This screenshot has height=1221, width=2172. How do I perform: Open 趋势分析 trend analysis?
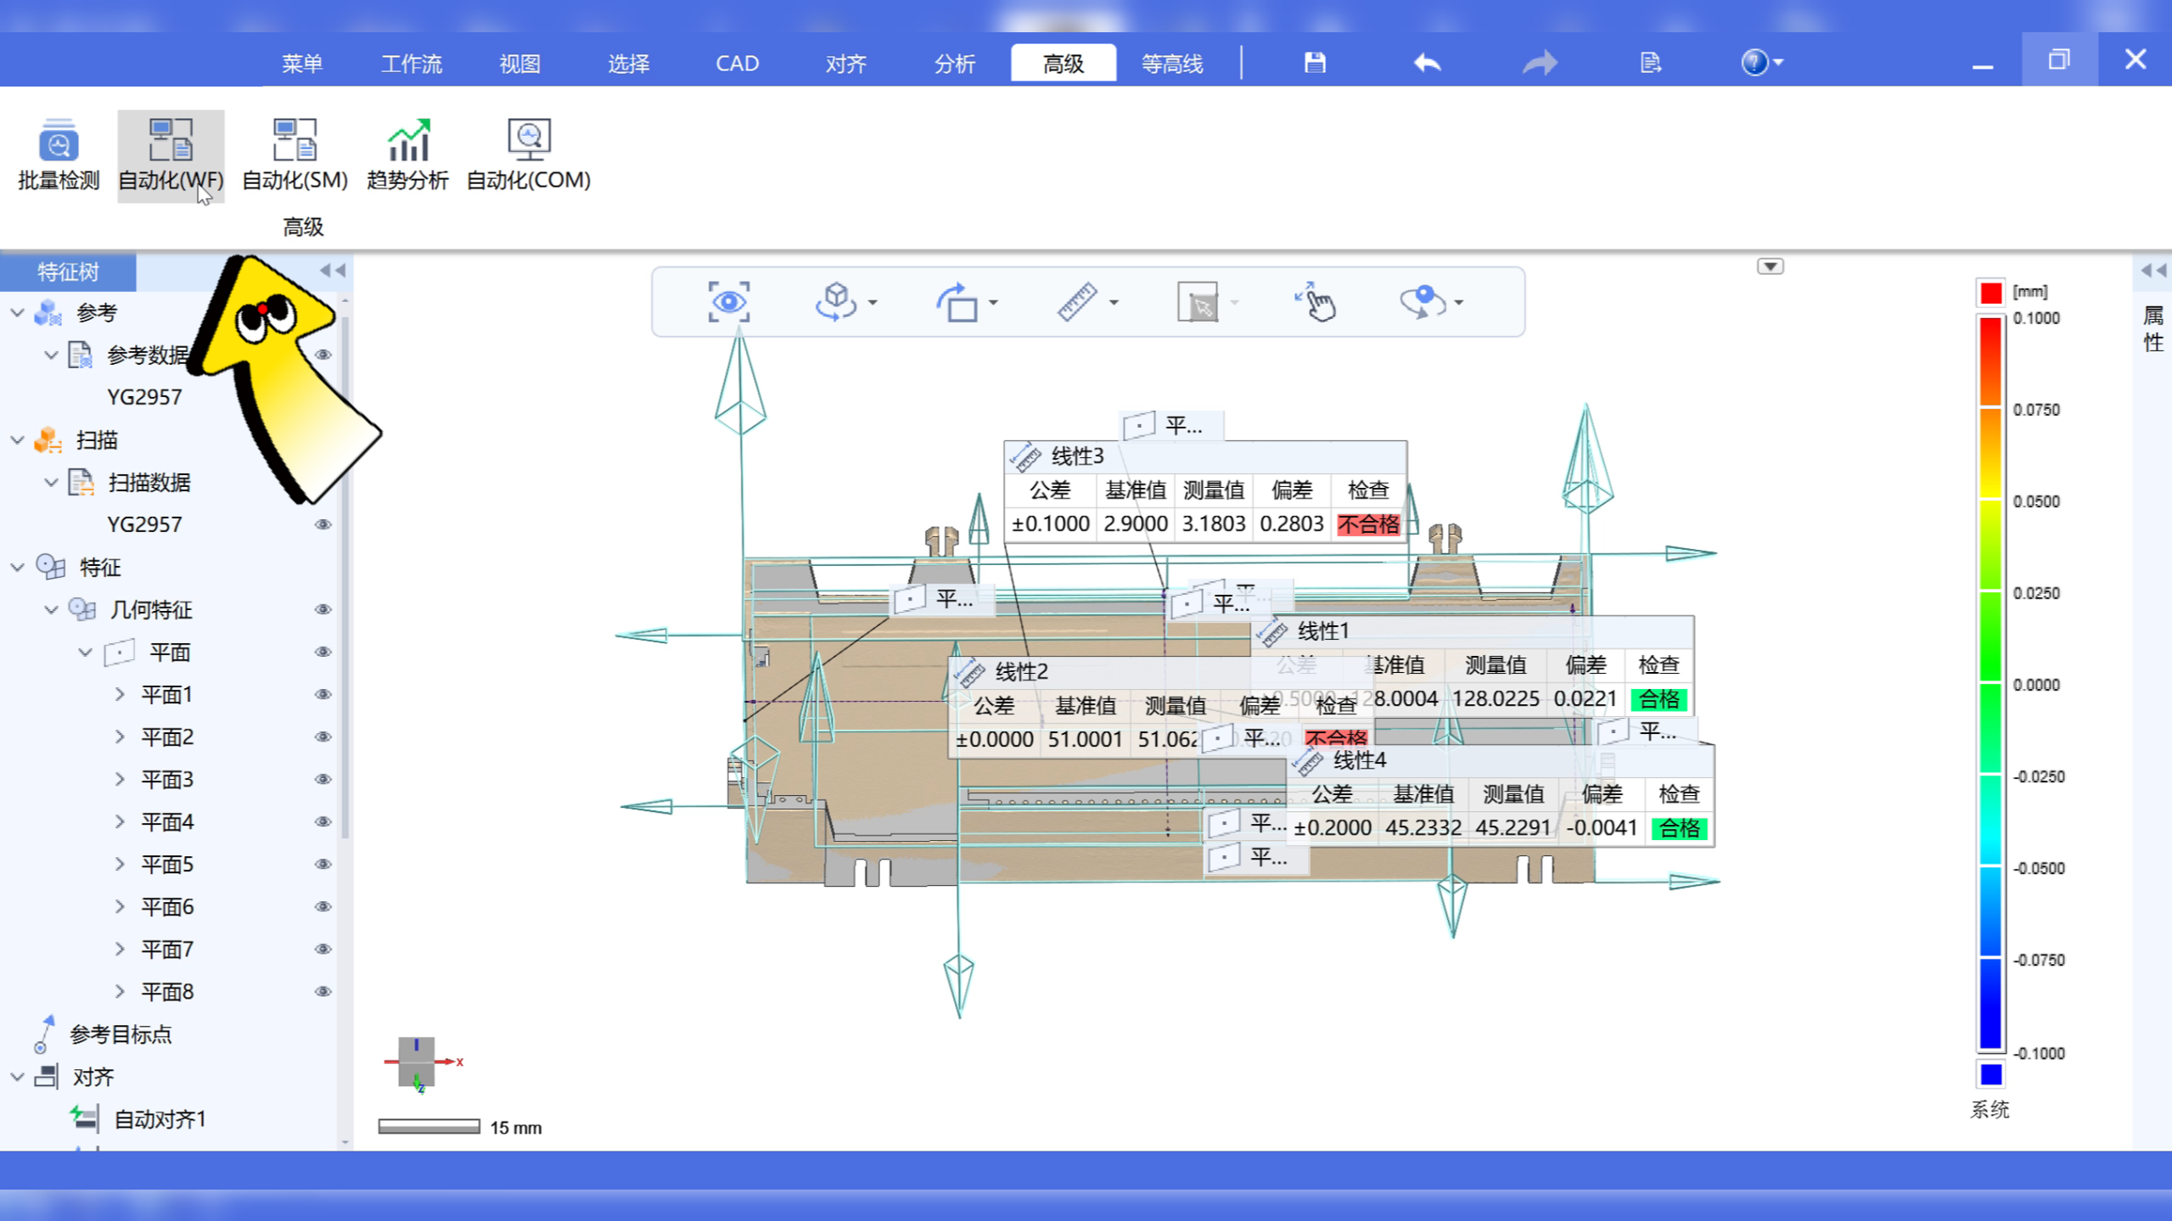click(407, 155)
